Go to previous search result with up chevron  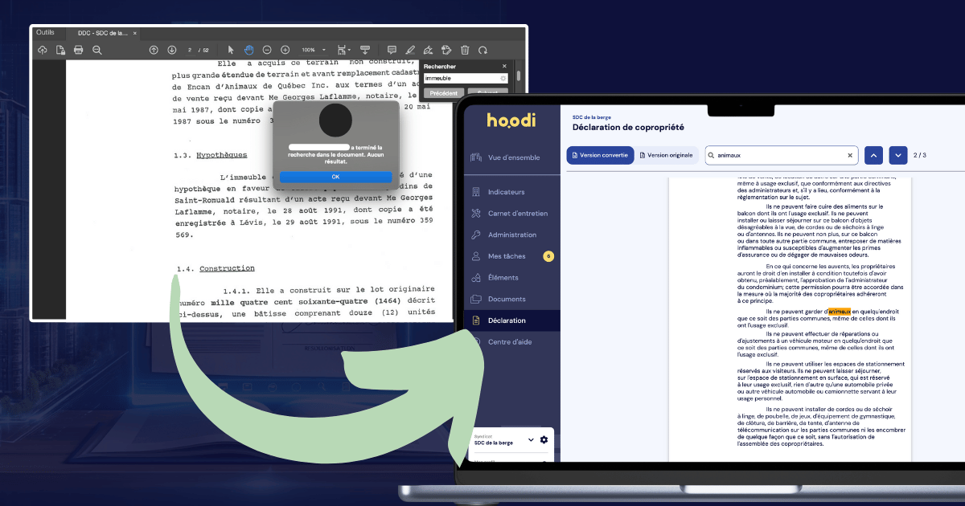pyautogui.click(x=873, y=155)
